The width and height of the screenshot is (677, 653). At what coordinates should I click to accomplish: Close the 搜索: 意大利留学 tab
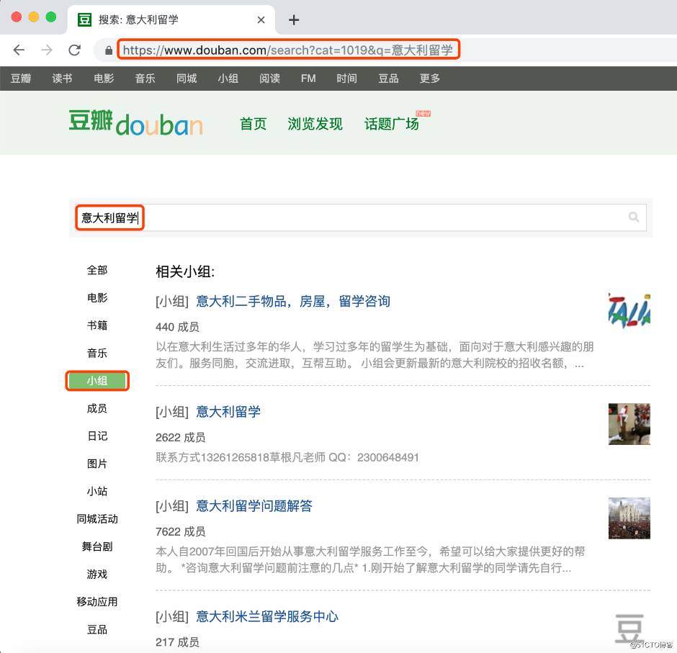[261, 20]
